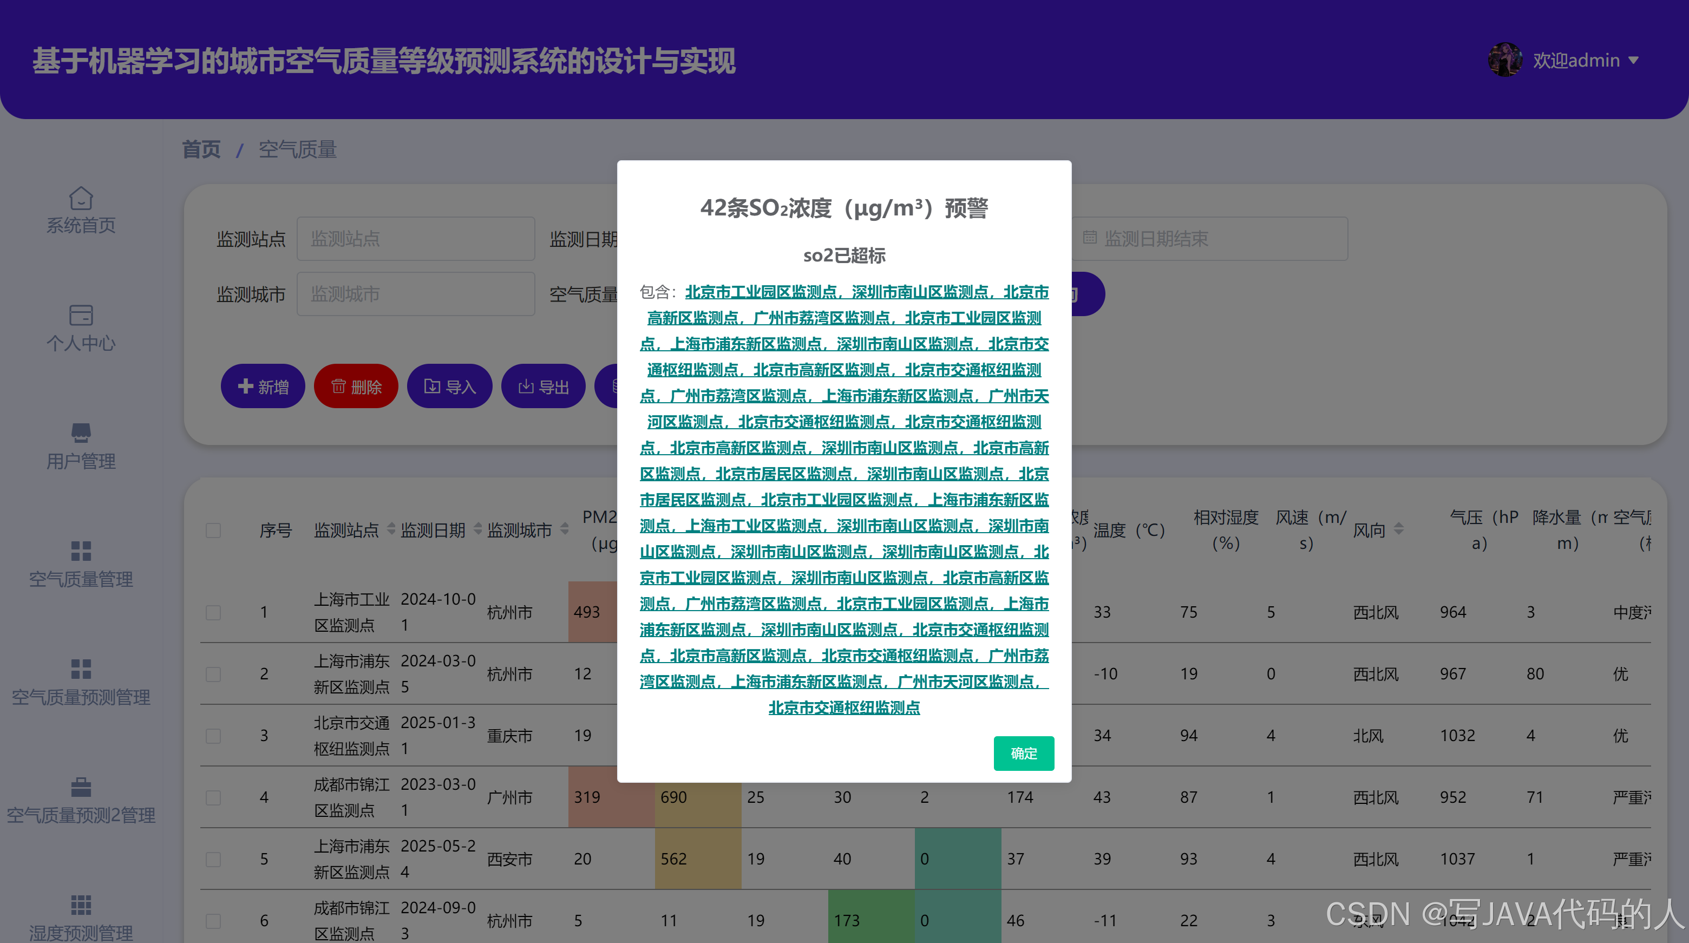
Task: Click the plus icon on 新增
Action: tap(245, 387)
